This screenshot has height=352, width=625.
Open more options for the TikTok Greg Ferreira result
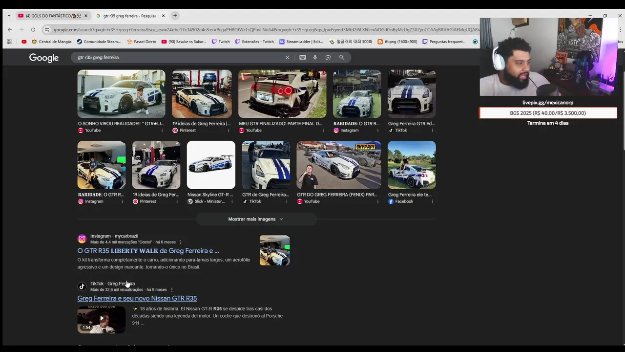pos(171,290)
